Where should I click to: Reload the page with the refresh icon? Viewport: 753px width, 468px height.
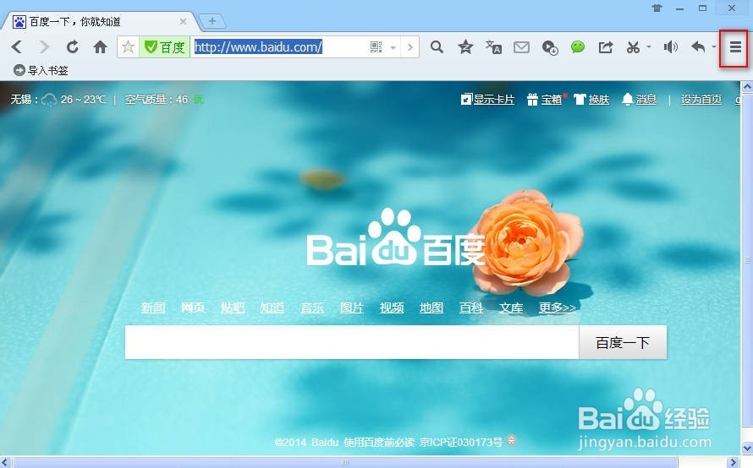point(72,46)
